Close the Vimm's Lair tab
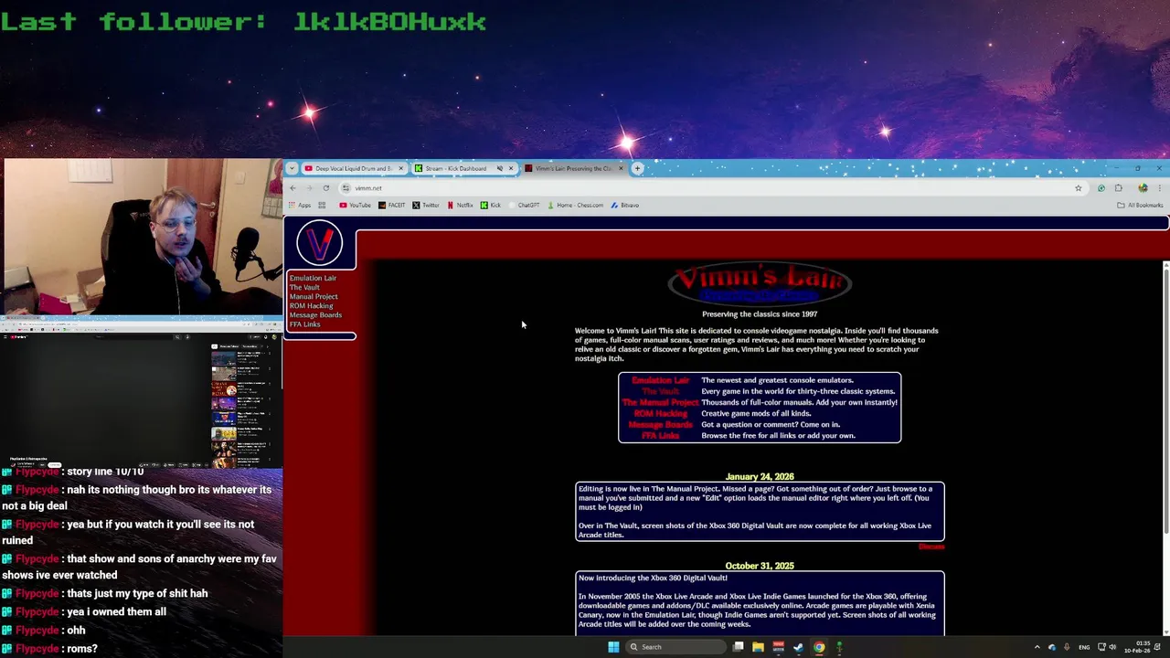This screenshot has height=658, width=1170. point(621,168)
